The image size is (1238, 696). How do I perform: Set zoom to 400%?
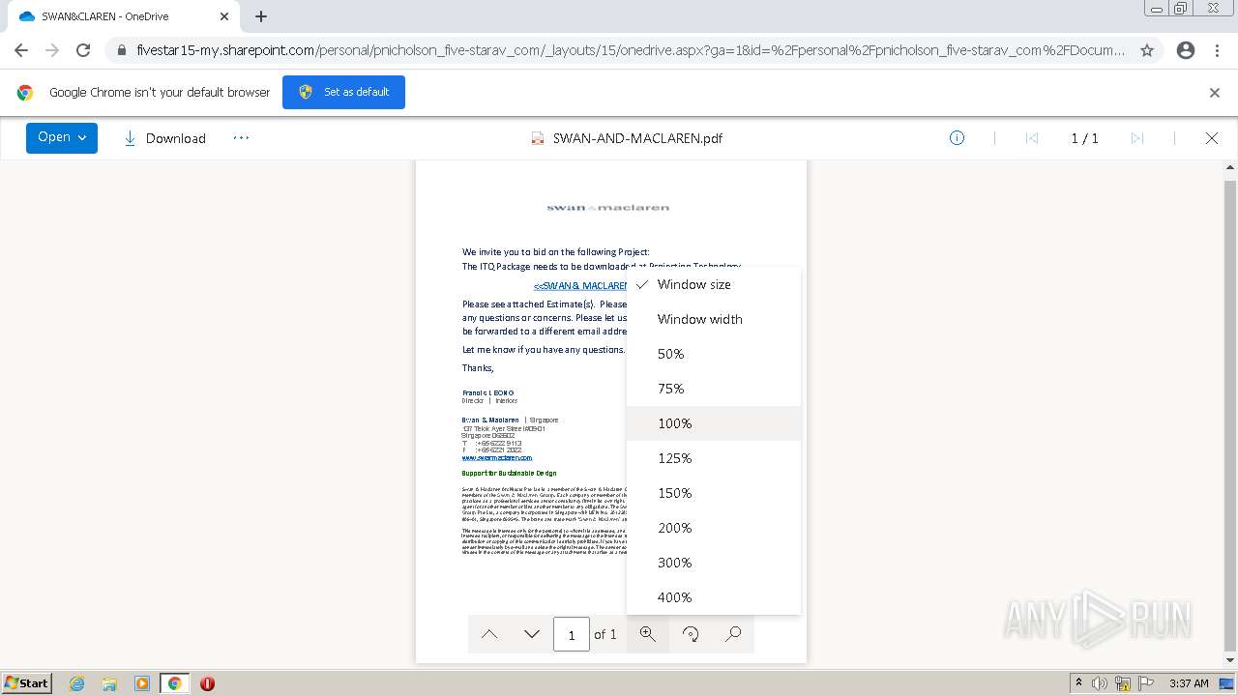coord(714,597)
